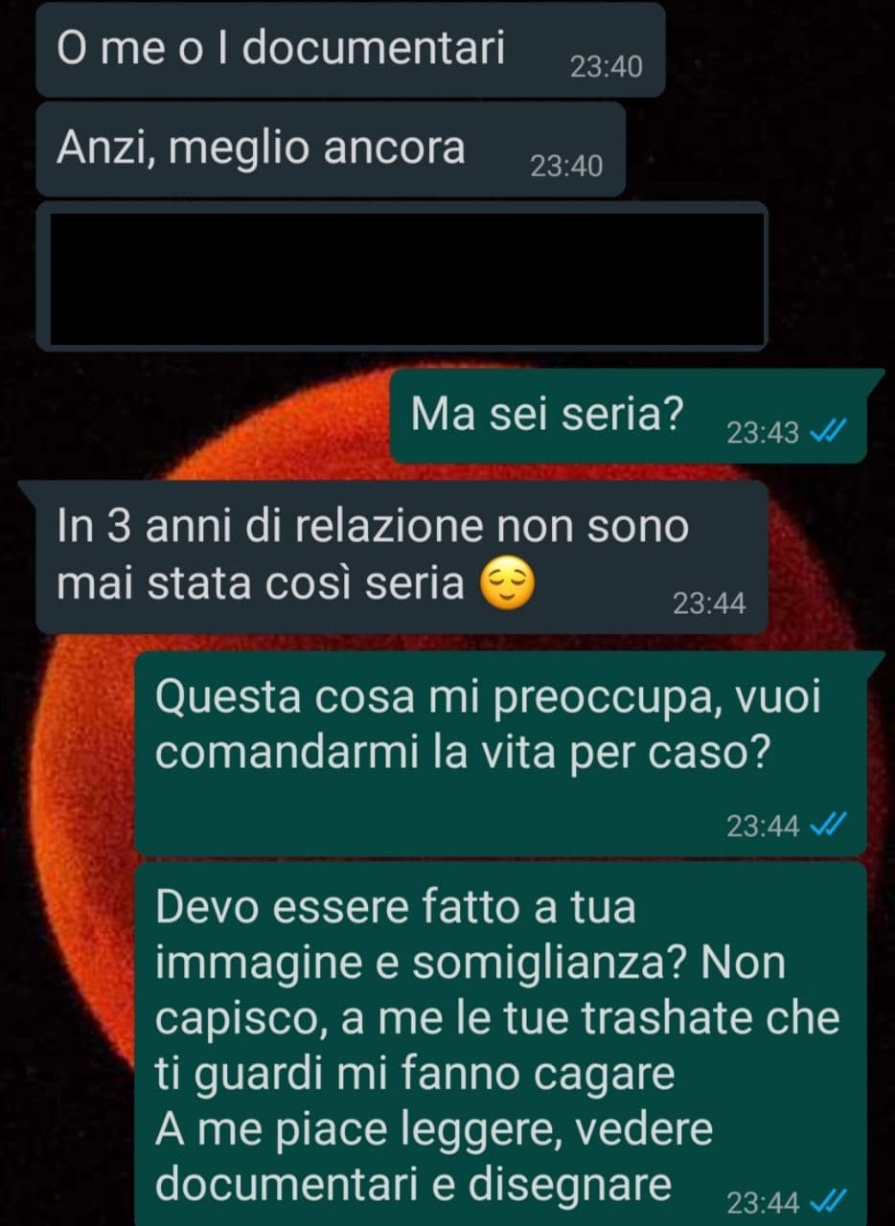Tap the blacked-out redacted message
Image resolution: width=895 pixels, height=1226 pixels.
402,276
